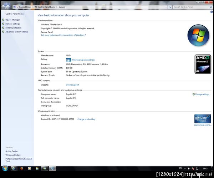Screen dimensions: 214x178
Task: Click All Control Panel Items breadcrumb
Action: click(45, 7)
